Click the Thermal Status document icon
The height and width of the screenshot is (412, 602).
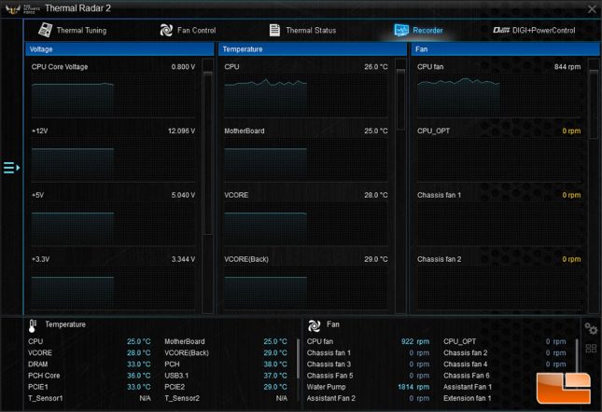(274, 30)
